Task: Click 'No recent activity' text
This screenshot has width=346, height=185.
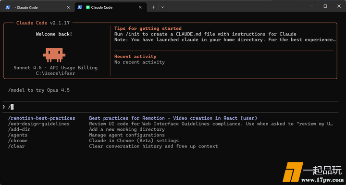Action: point(139,62)
